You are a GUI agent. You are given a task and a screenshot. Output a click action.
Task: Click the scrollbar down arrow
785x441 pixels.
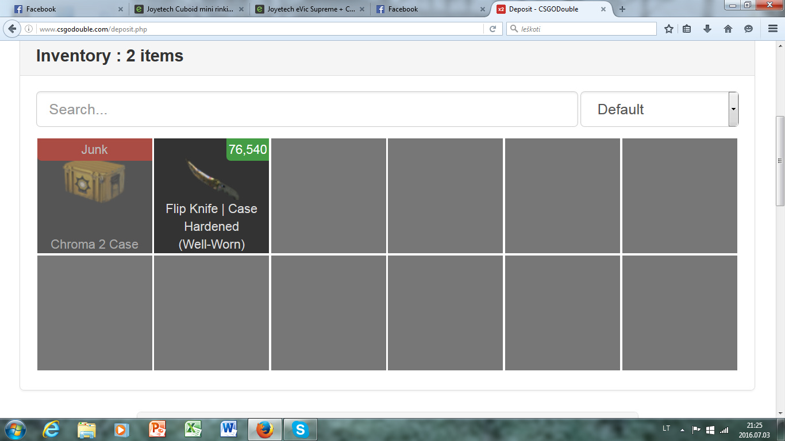click(780, 413)
